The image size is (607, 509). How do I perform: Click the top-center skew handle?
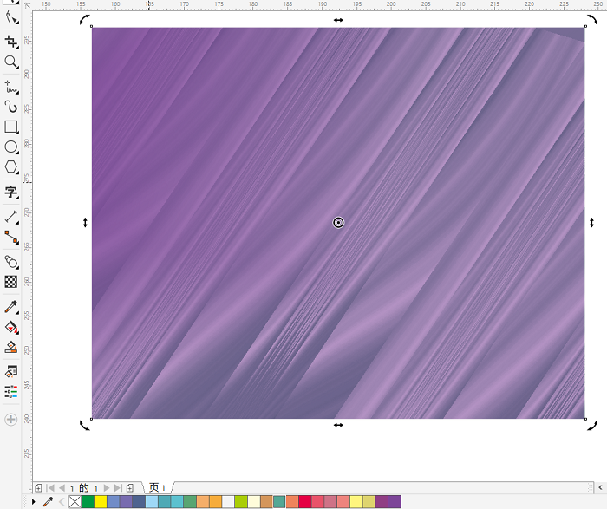(338, 20)
